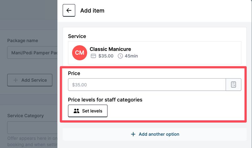Click the plus icon before Add another option
The image size is (252, 148).
133,134
